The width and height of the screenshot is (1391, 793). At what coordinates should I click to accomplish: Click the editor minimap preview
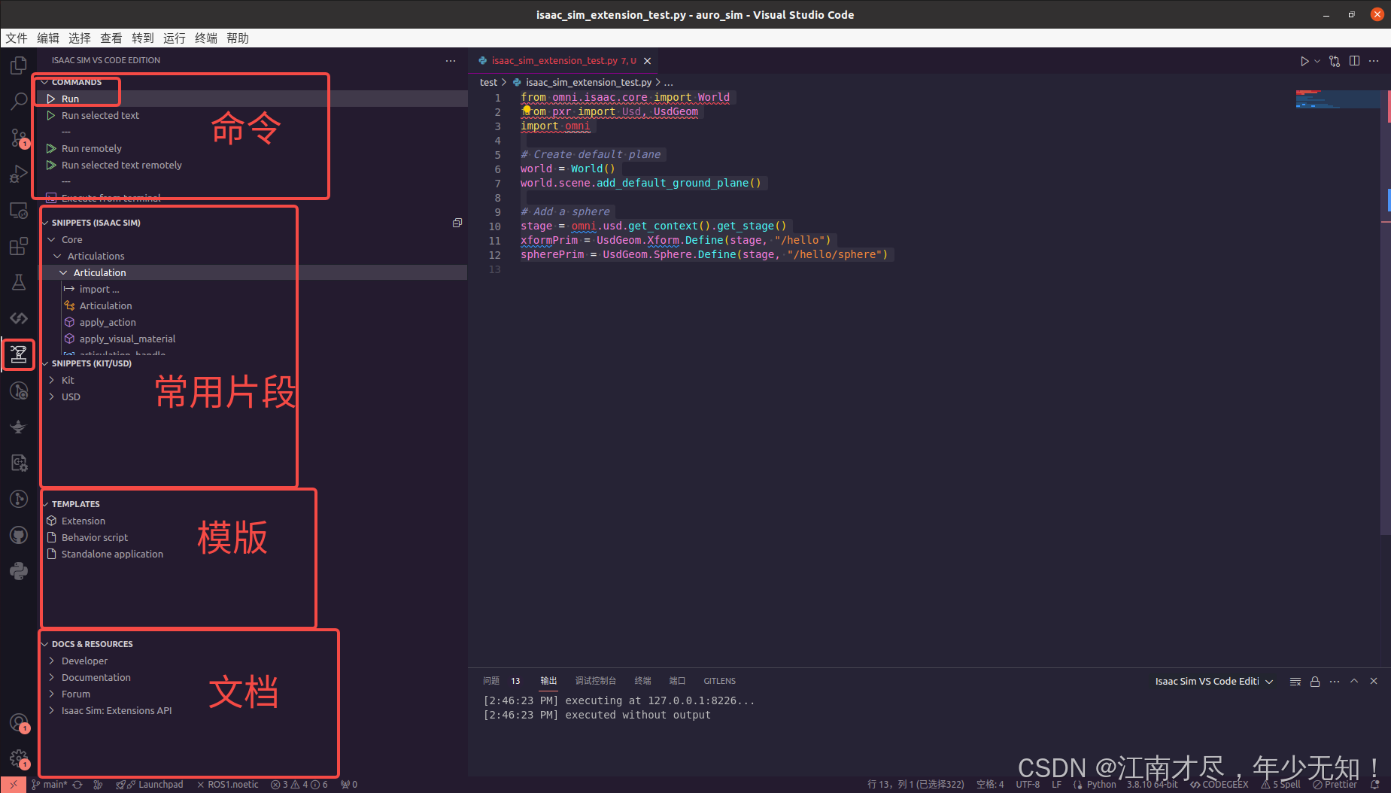[x=1338, y=99]
